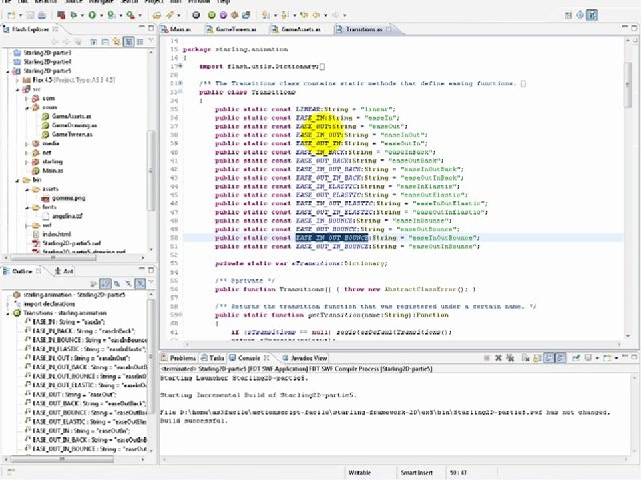Open the New wizard dropdown arrow
Viewport: 641px width, 480px height.
tap(21, 15)
